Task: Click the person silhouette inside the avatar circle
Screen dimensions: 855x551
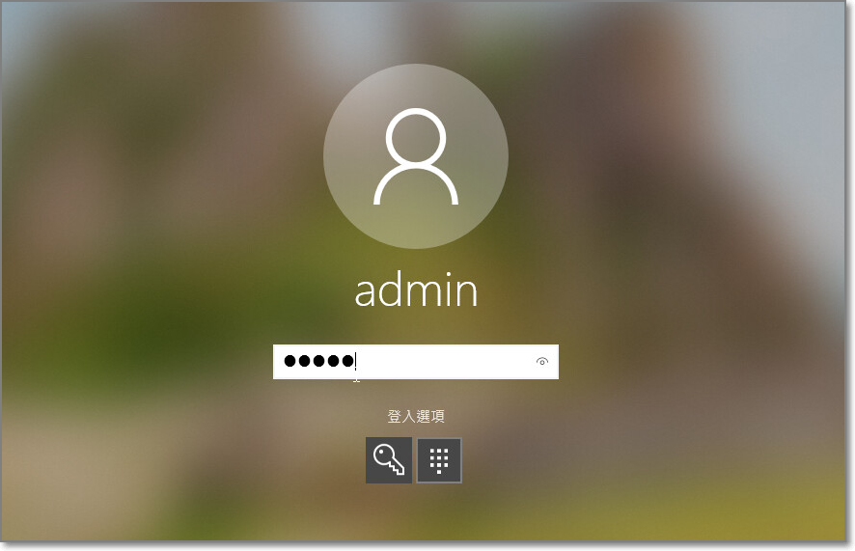Action: click(x=416, y=156)
